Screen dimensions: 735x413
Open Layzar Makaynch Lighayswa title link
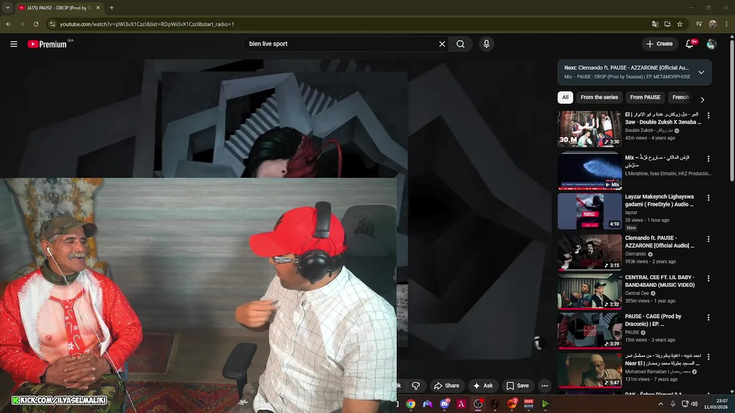[659, 201]
